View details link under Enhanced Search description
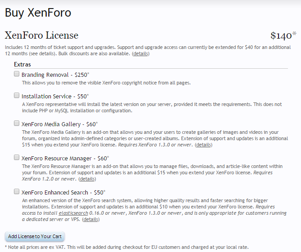 (91, 219)
